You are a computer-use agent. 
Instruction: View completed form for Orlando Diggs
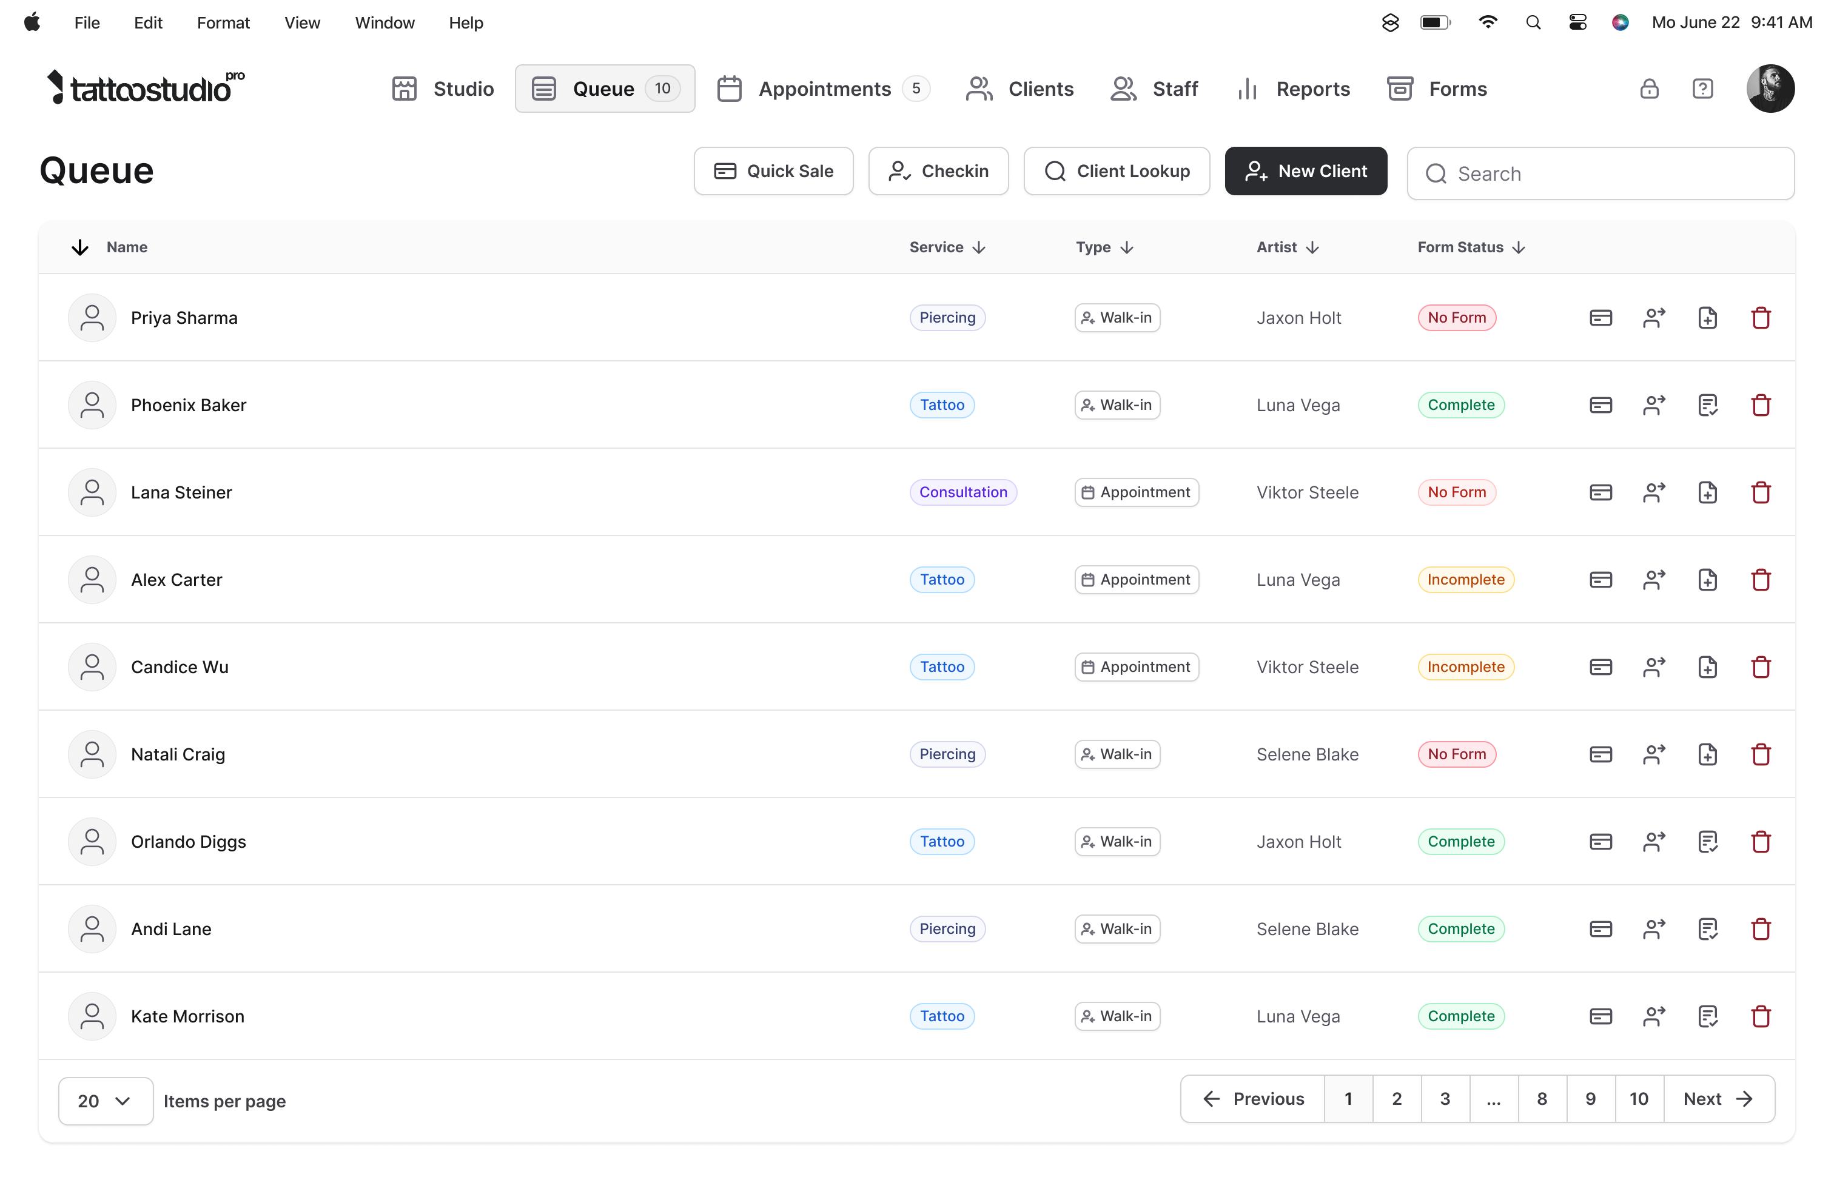1708,841
